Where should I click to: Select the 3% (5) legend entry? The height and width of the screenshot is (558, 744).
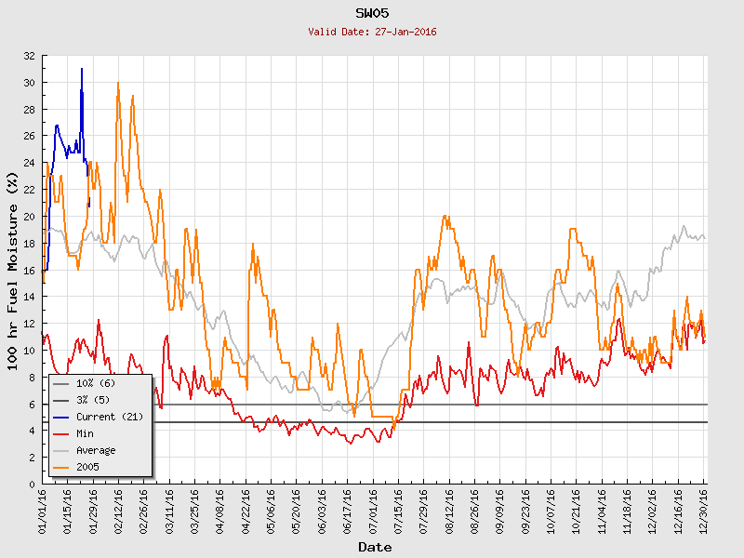tap(93, 400)
